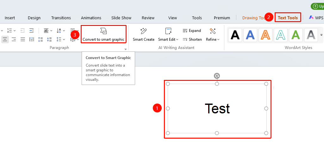This screenshot has width=324, height=162.
Task: Click the Shorten text button
Action: [192, 39]
